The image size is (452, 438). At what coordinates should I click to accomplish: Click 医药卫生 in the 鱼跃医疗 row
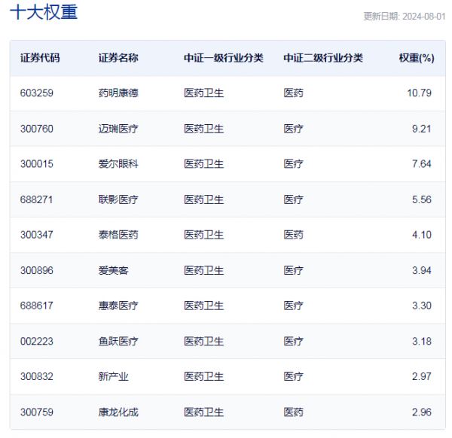coord(204,341)
